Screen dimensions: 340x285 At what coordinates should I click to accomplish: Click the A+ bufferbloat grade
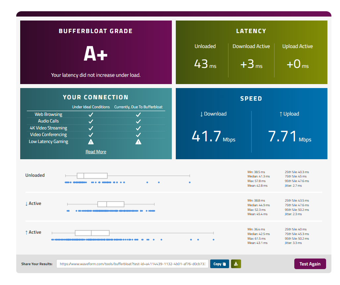[x=96, y=54]
